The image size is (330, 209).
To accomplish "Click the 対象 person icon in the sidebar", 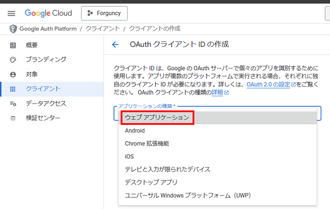I will pyautogui.click(x=13, y=75).
